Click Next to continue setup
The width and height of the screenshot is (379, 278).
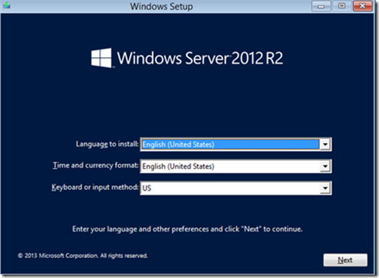tap(345, 260)
